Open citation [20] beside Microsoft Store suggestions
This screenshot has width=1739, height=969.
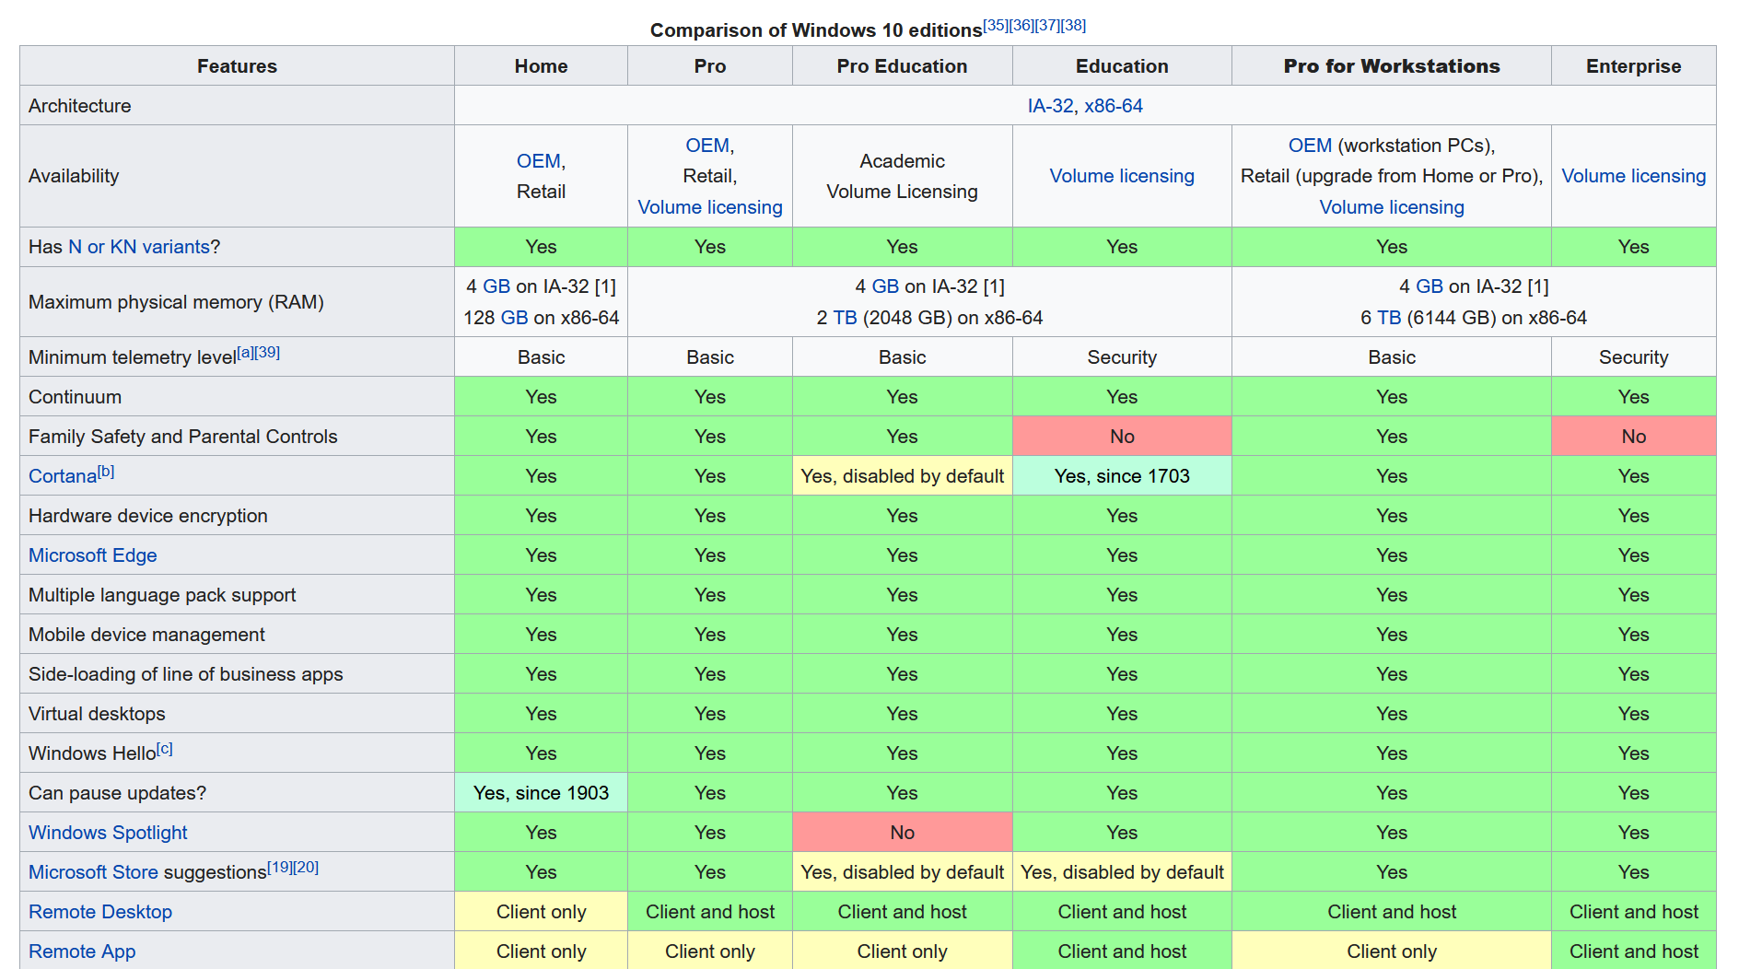click(306, 868)
